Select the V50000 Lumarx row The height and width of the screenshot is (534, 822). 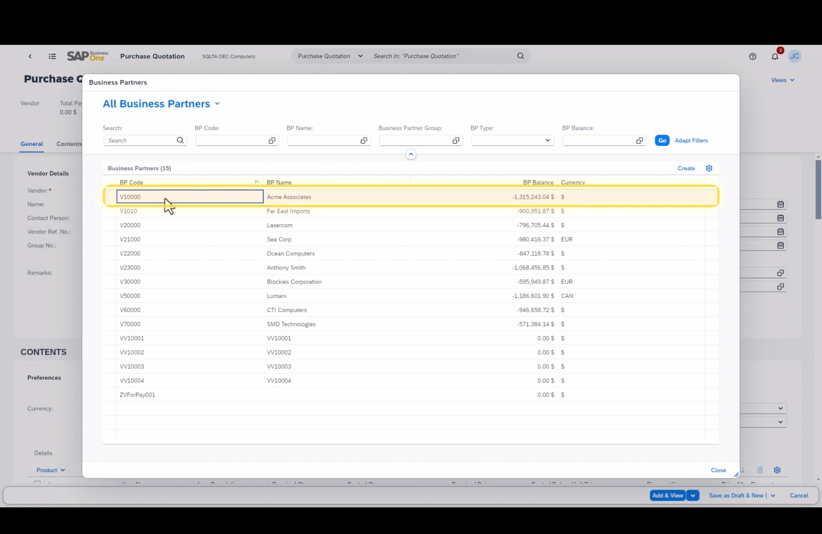tap(411, 296)
